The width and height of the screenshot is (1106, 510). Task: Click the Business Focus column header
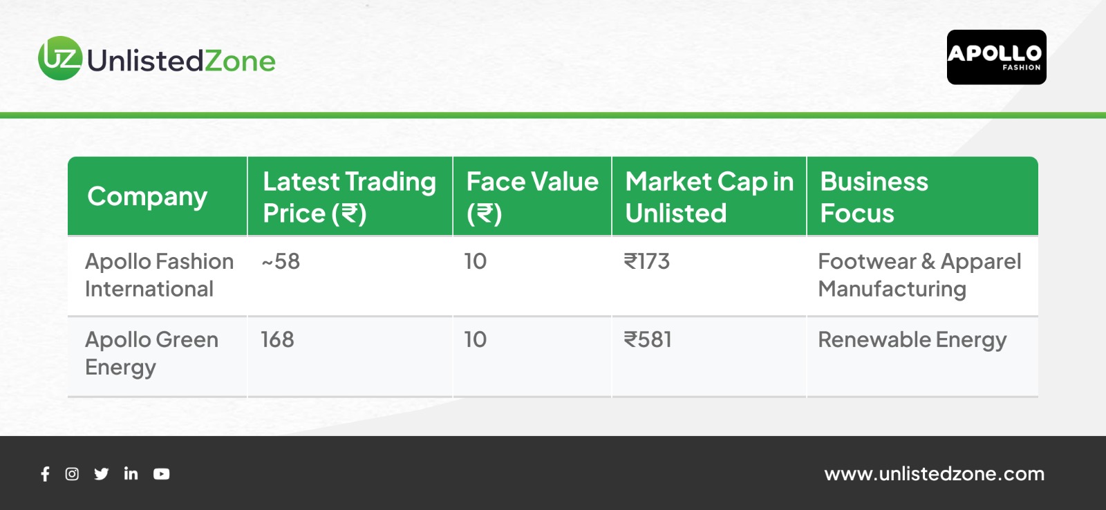point(874,197)
